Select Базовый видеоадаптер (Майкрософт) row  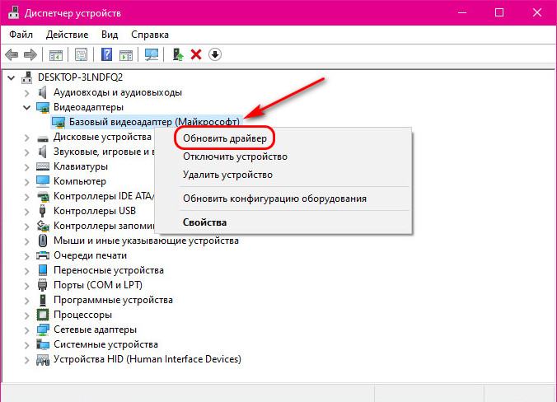click(146, 122)
